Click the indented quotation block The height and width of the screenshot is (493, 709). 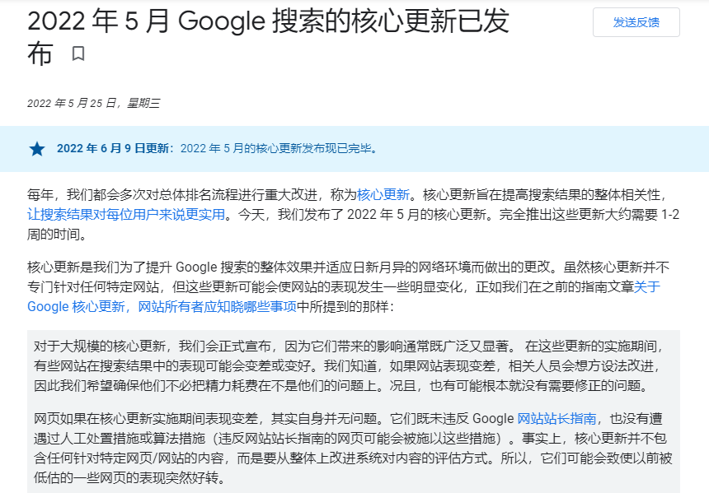354,403
